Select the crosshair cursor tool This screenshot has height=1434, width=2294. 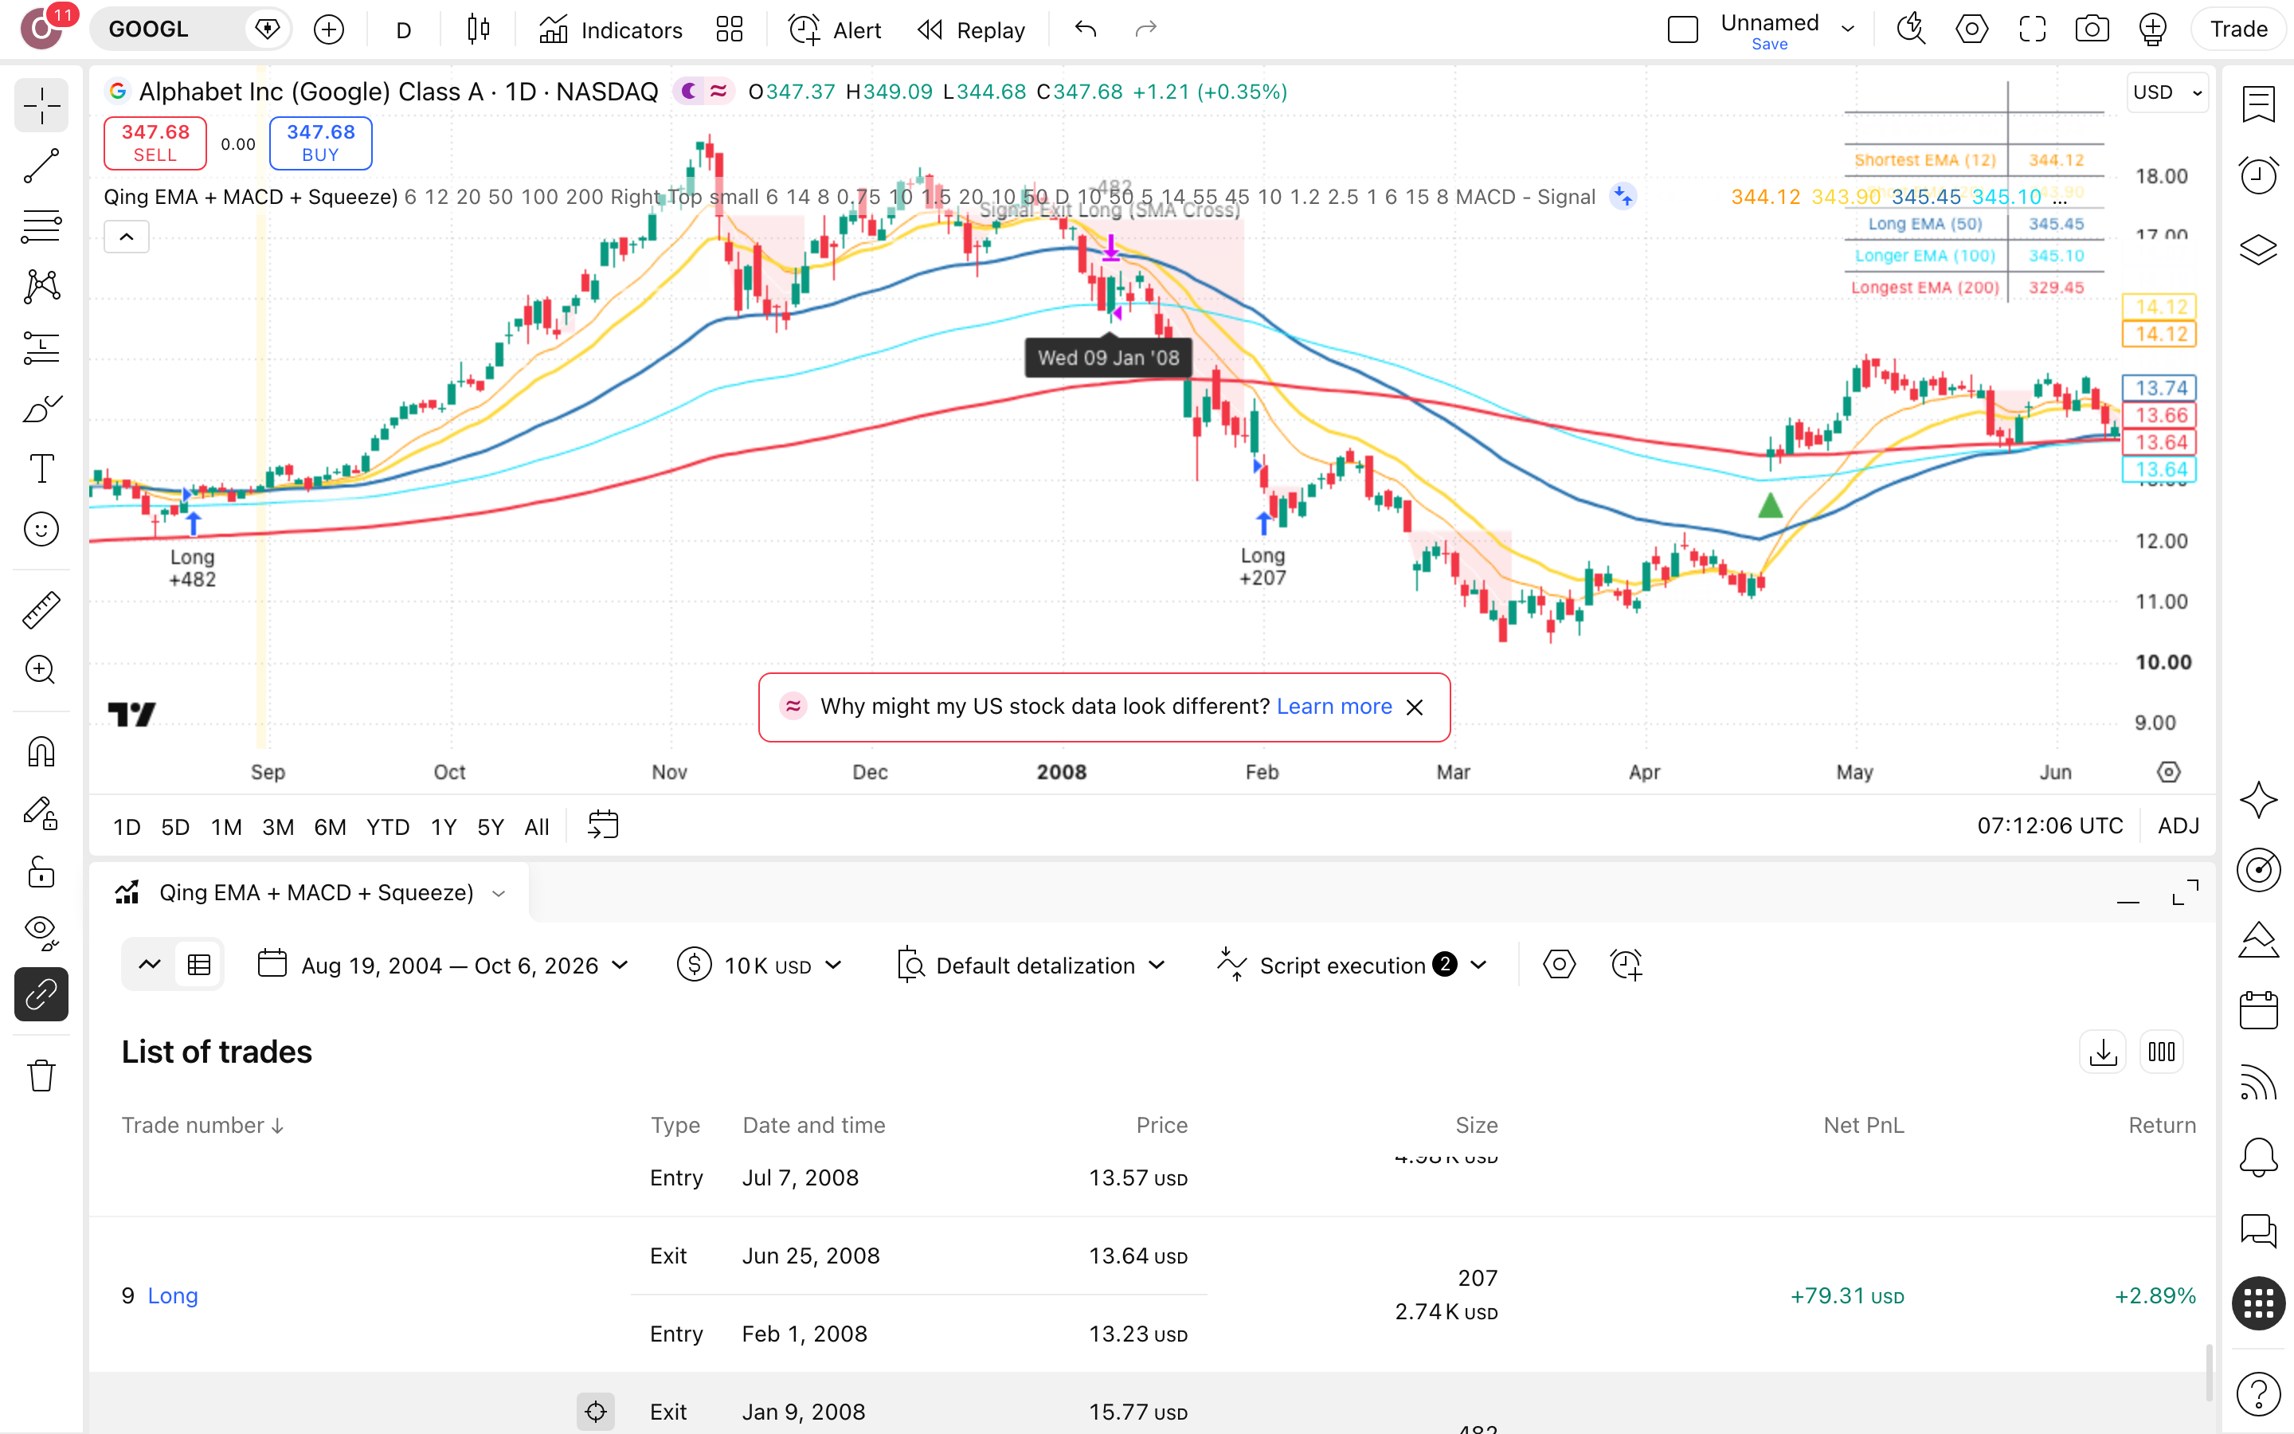click(41, 105)
